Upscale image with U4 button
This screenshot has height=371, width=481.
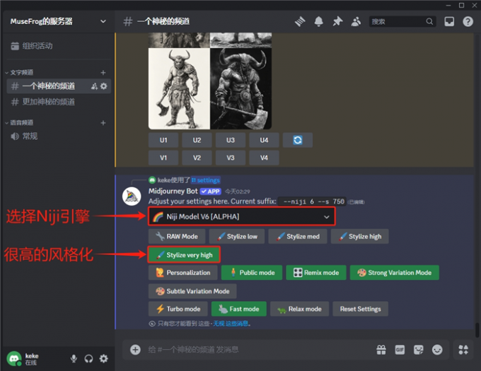(x=264, y=140)
